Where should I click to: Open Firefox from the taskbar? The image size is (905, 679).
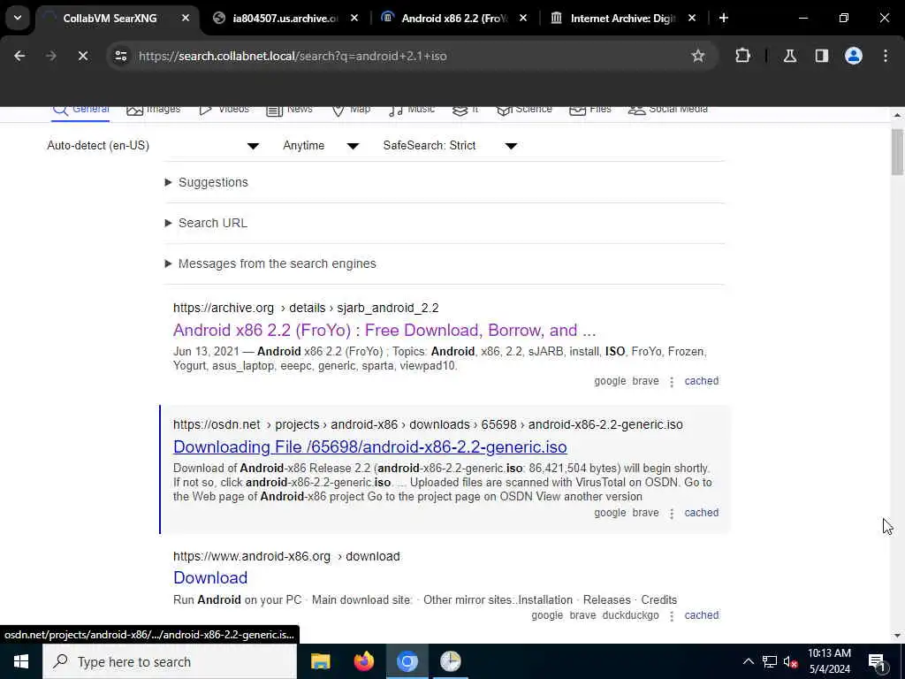(x=363, y=661)
